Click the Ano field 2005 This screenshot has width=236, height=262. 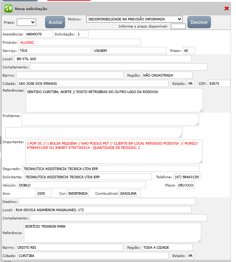(44, 193)
